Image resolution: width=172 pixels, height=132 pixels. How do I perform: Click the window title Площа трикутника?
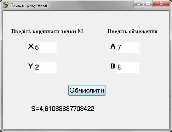click(x=29, y=5)
